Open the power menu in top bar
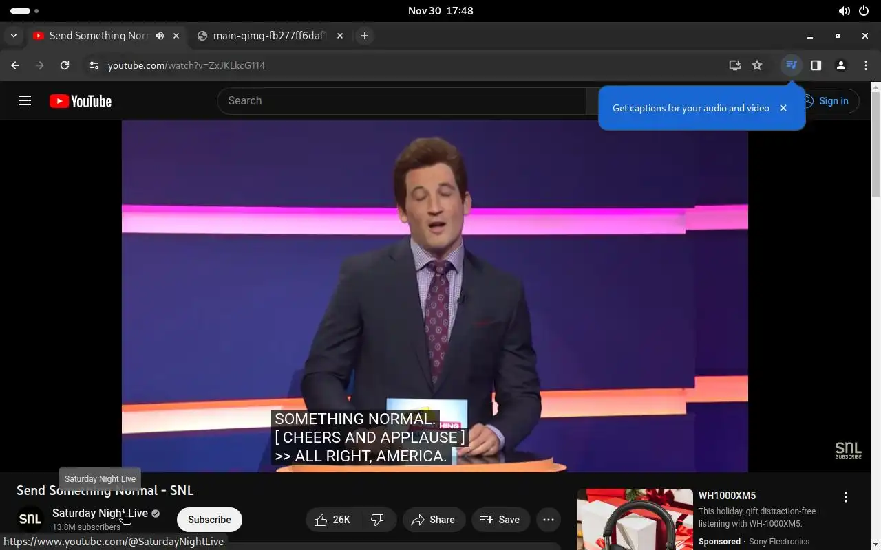The height and width of the screenshot is (550, 881). [864, 11]
